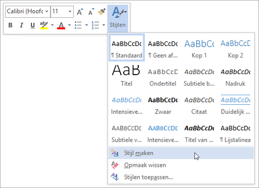Screen dimensions: 259x188
Task: Apply the Titel style
Action: point(126,75)
